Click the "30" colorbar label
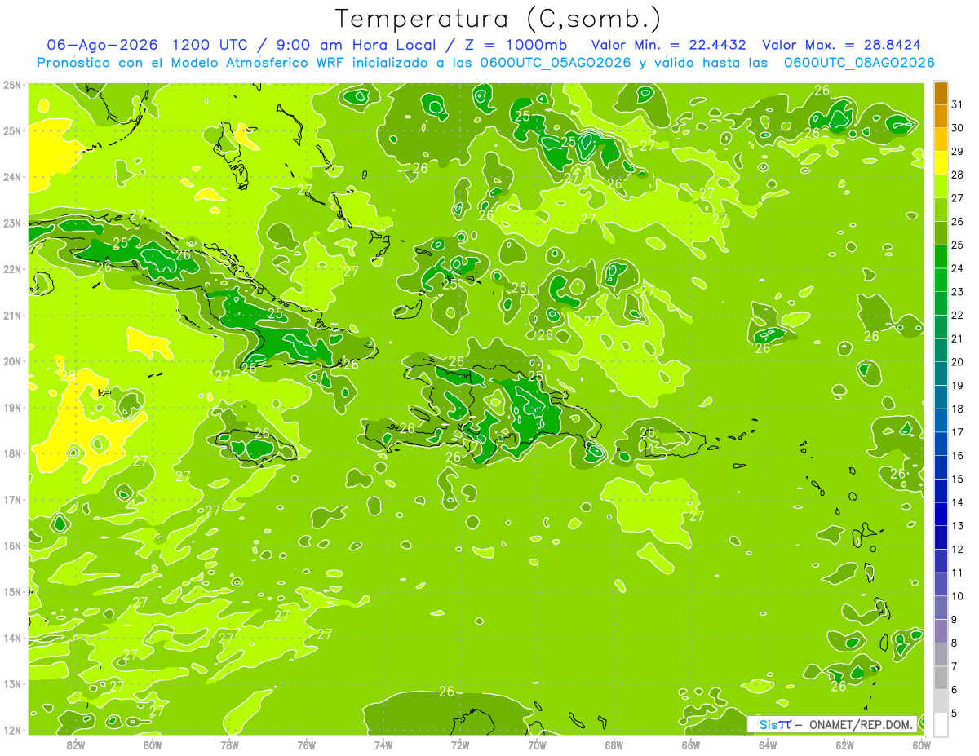The image size is (979, 756). (958, 127)
